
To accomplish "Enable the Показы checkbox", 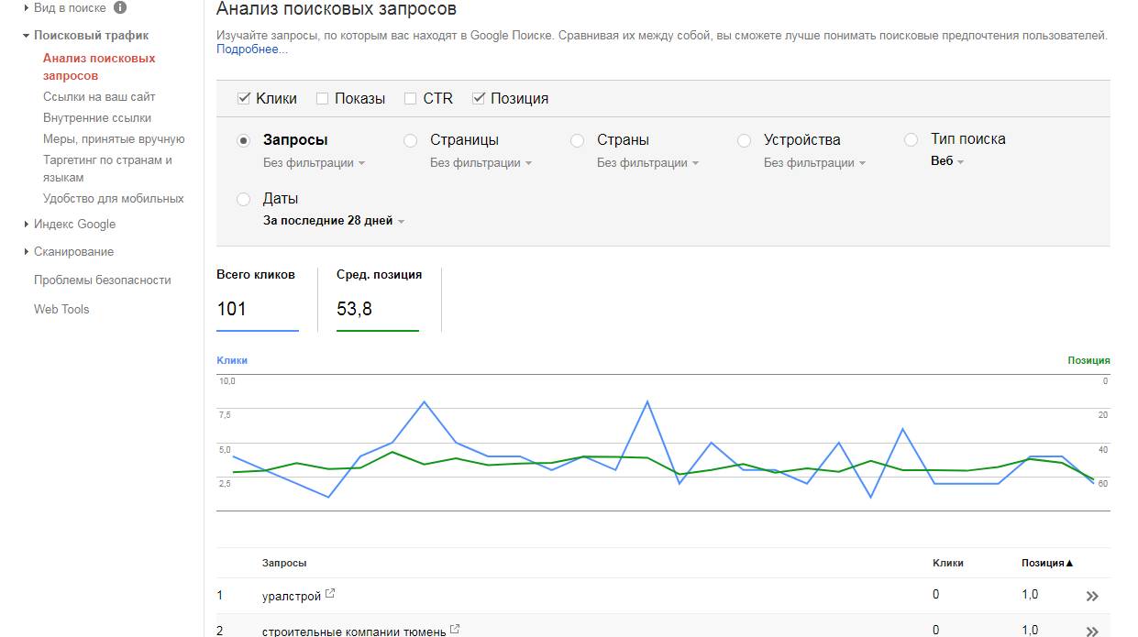I will [322, 98].
